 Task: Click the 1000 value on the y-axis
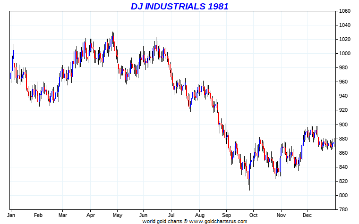pos(345,53)
